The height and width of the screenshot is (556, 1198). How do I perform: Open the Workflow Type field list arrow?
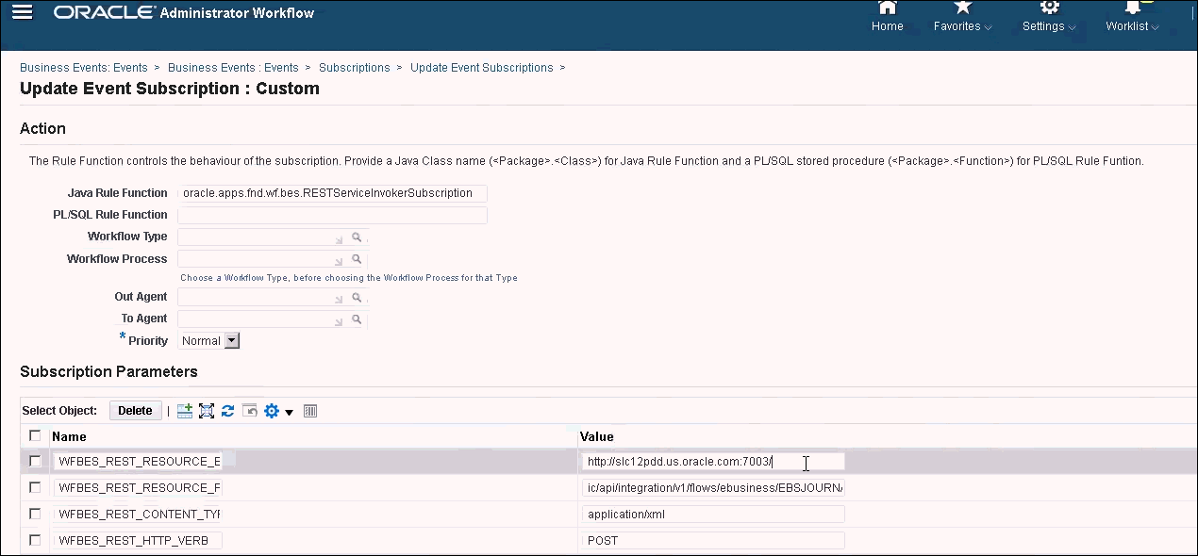[339, 239]
